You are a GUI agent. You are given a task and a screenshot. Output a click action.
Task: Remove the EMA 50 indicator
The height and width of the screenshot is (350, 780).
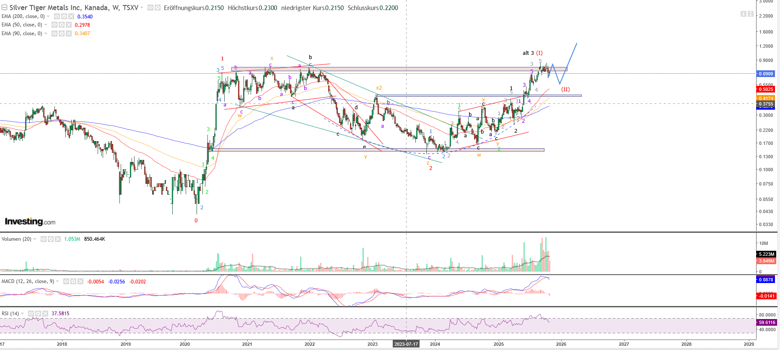tap(68, 25)
